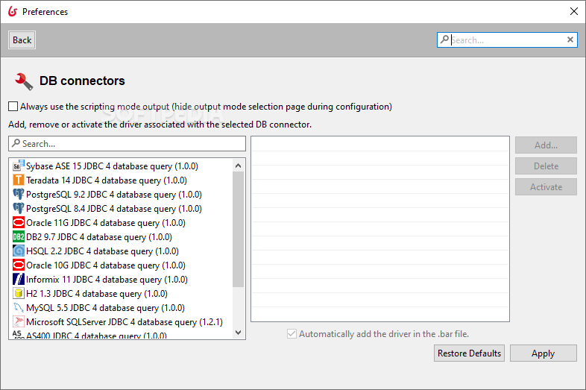Click the Sybase ASE 15 connector icon
This screenshot has height=390, width=586.
[19, 166]
